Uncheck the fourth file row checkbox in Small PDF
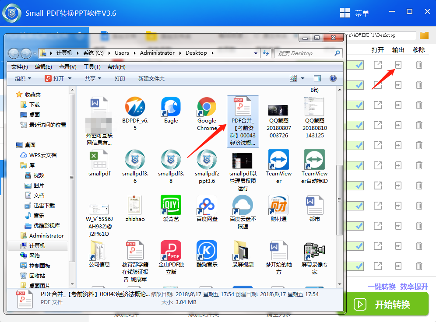Viewport: 436px width, 322px height. pos(359,125)
